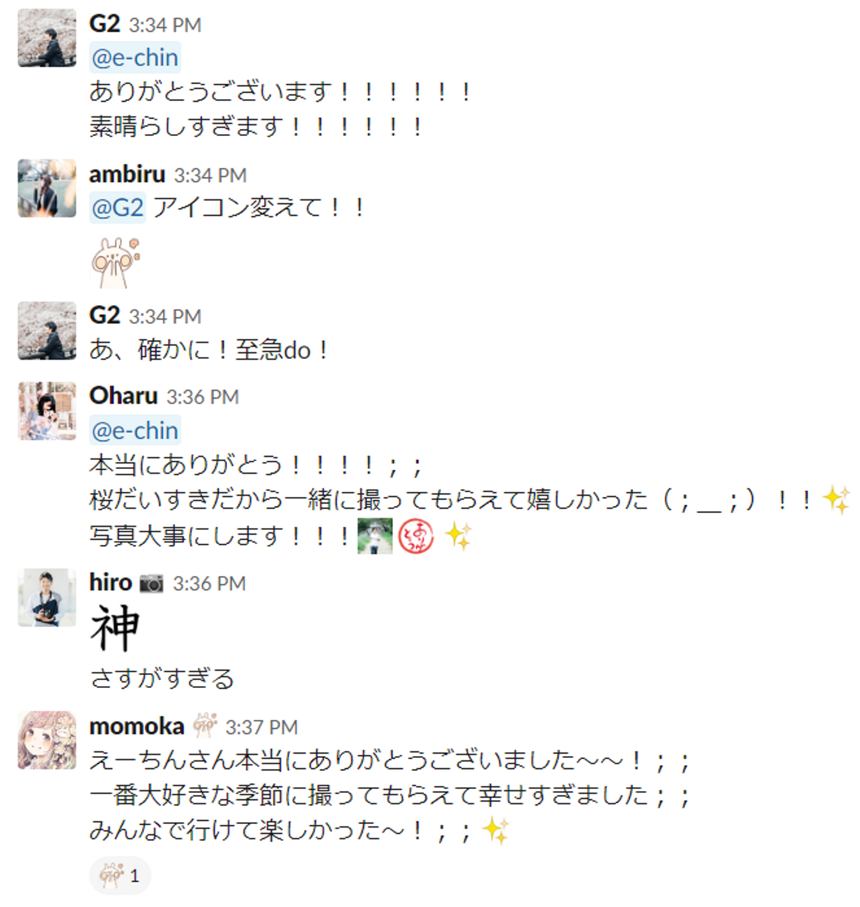Open hiro's profile avatar

[x=47, y=597]
